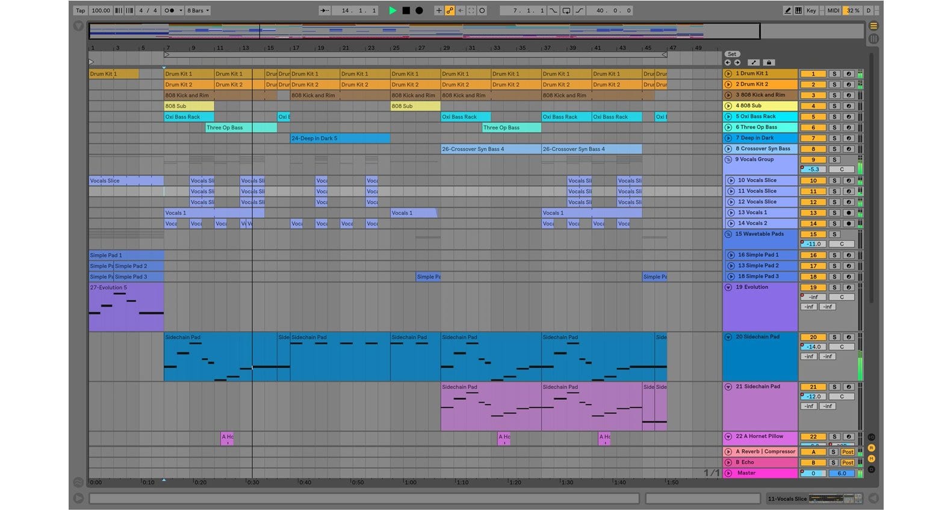Collapse the 20 Sidechain Pad track
The height and width of the screenshot is (511, 927).
tap(728, 337)
